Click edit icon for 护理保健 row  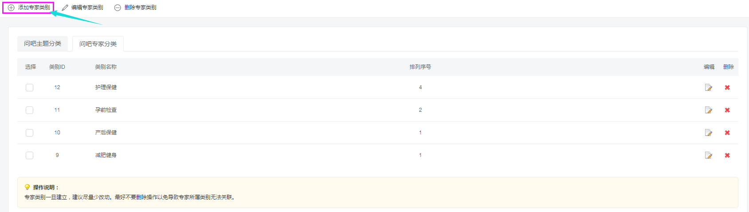point(708,87)
